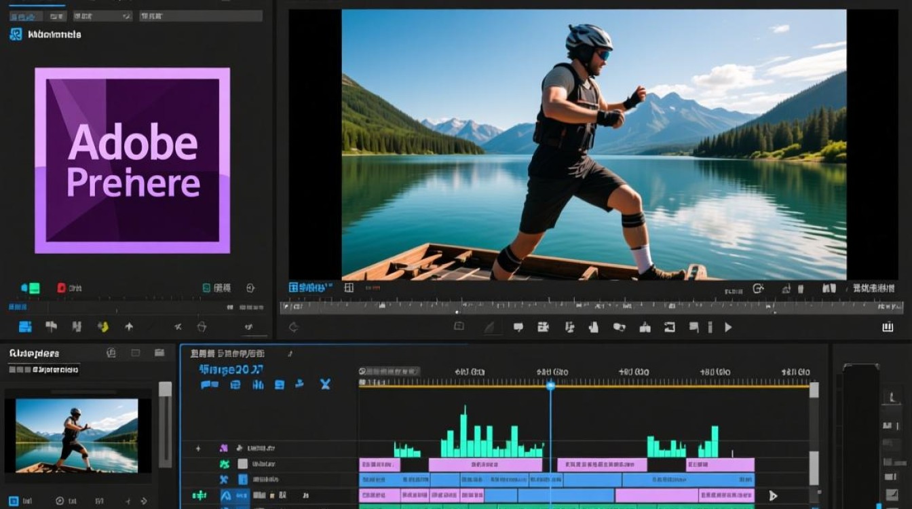Select the last pink clip in the top clip row
Image resolution: width=912 pixels, height=509 pixels.
720,465
